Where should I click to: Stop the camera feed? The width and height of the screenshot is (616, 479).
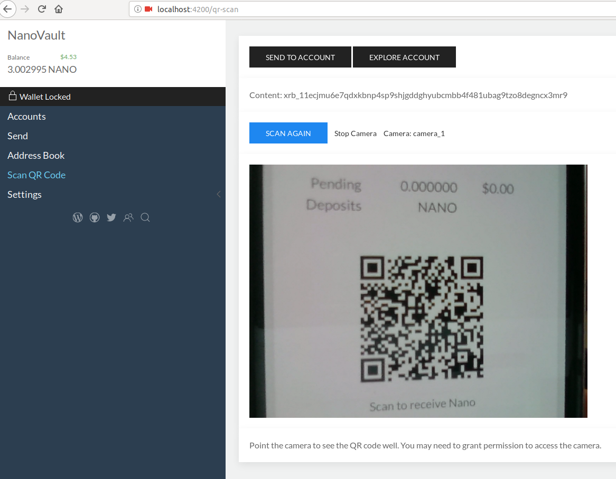(x=355, y=133)
